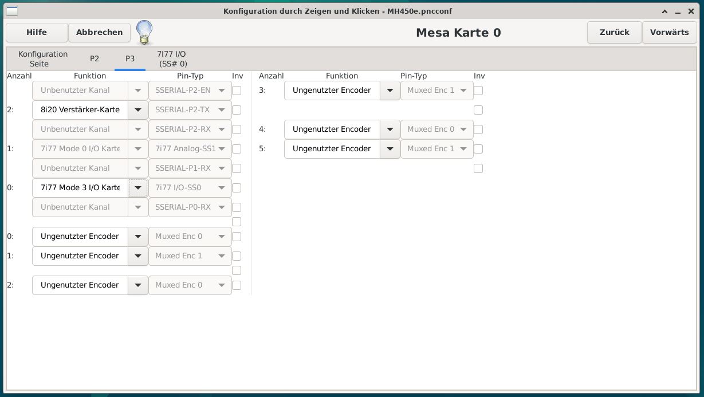The width and height of the screenshot is (704, 397).
Task: Open the 7i77 Mode 3 I/O Karte dropdown arrow
Action: (138, 188)
